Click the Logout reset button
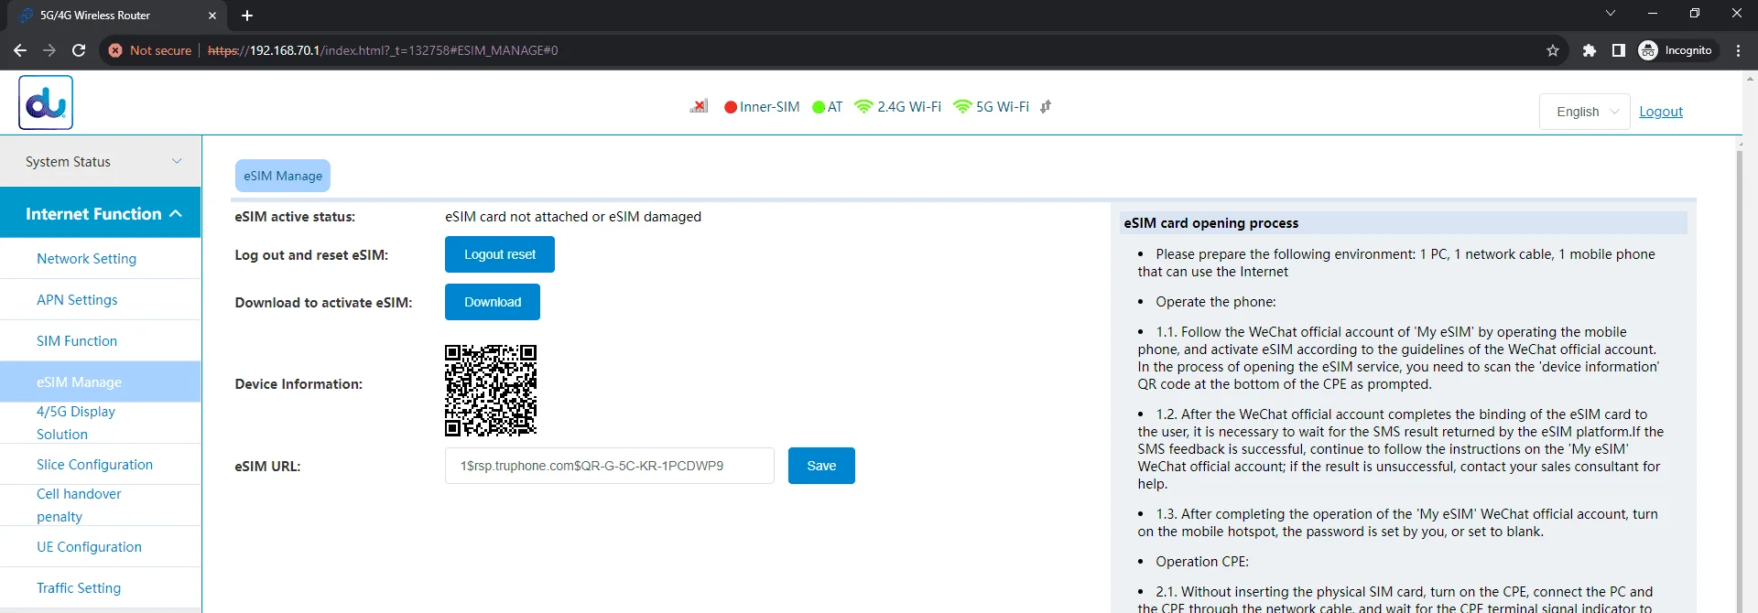Image resolution: width=1758 pixels, height=613 pixels. [500, 254]
